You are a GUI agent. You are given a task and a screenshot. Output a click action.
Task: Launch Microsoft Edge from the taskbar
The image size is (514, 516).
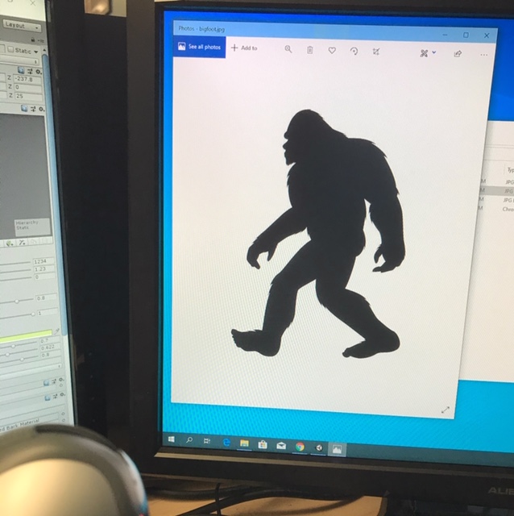(226, 443)
